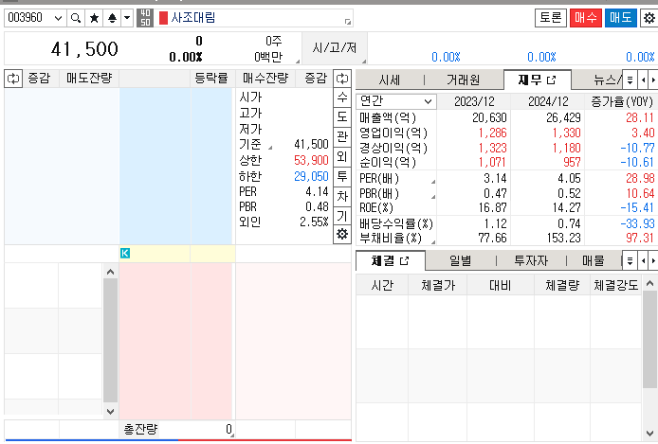658x444 pixels.
Task: Click the K marker icon in order book
Action: pos(125,253)
